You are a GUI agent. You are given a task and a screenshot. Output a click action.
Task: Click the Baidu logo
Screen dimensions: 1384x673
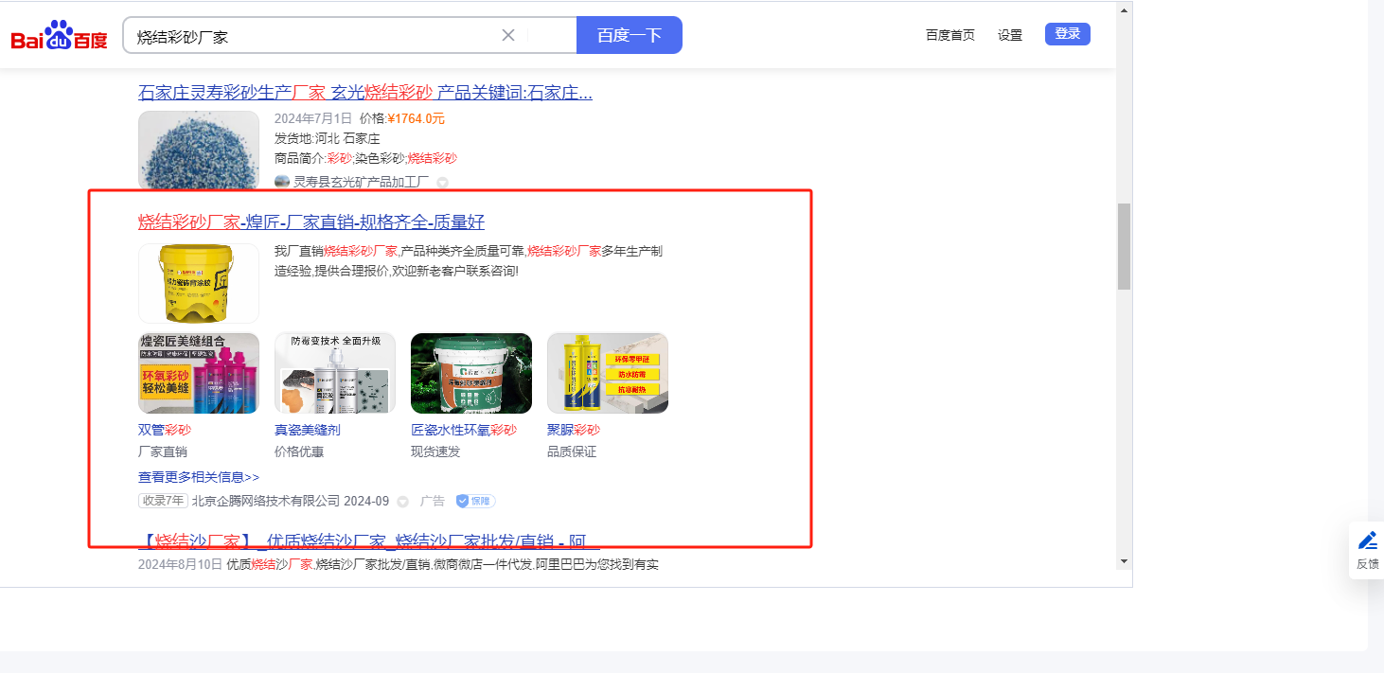(x=59, y=38)
